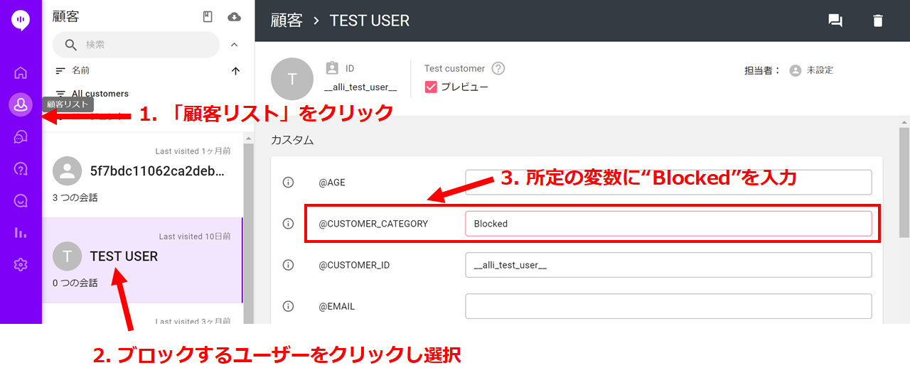Click the @AGE input field

[x=668, y=183]
